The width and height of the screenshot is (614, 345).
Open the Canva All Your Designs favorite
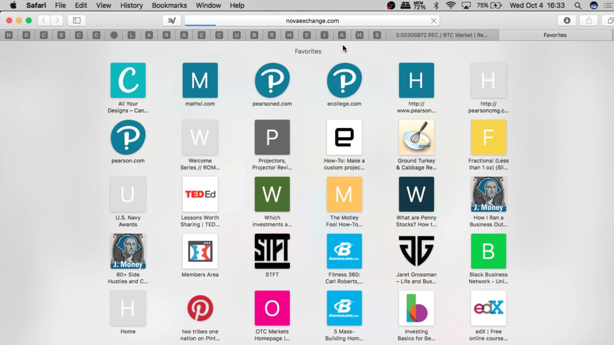click(128, 80)
